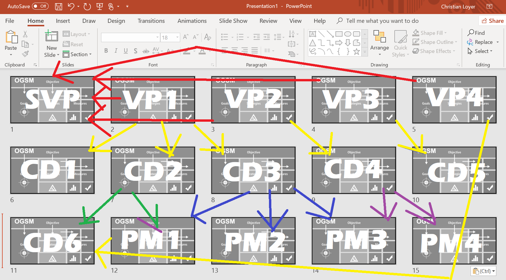Open the Review tab
This screenshot has height=280, width=506.
tap(268, 21)
